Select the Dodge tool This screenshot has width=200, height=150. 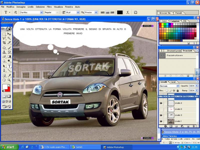[x=9, y=61]
